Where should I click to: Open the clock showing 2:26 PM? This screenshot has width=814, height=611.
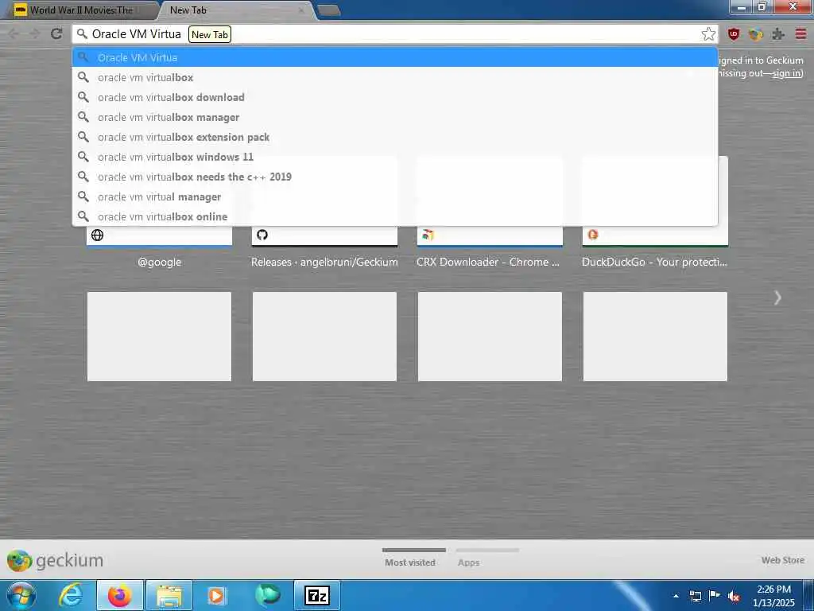click(773, 595)
